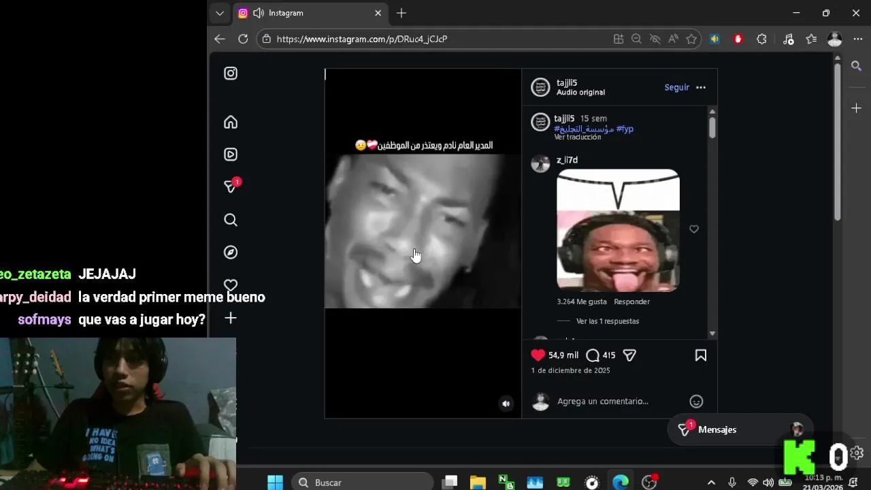Expand Ver las 1 respuestas
The image size is (871, 490).
[x=608, y=321]
